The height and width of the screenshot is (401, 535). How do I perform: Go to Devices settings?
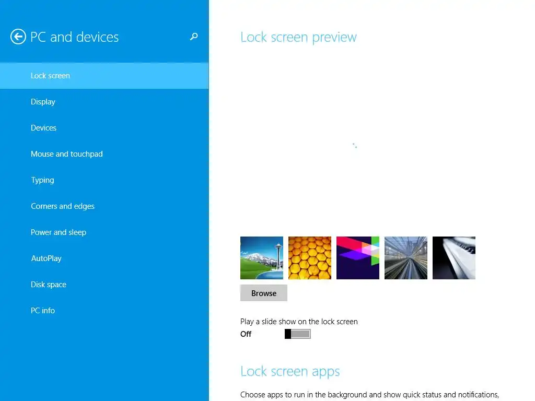click(x=104, y=128)
